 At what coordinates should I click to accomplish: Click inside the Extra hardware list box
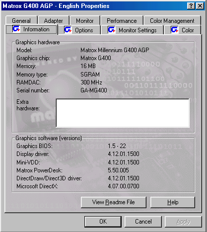coord(123,113)
